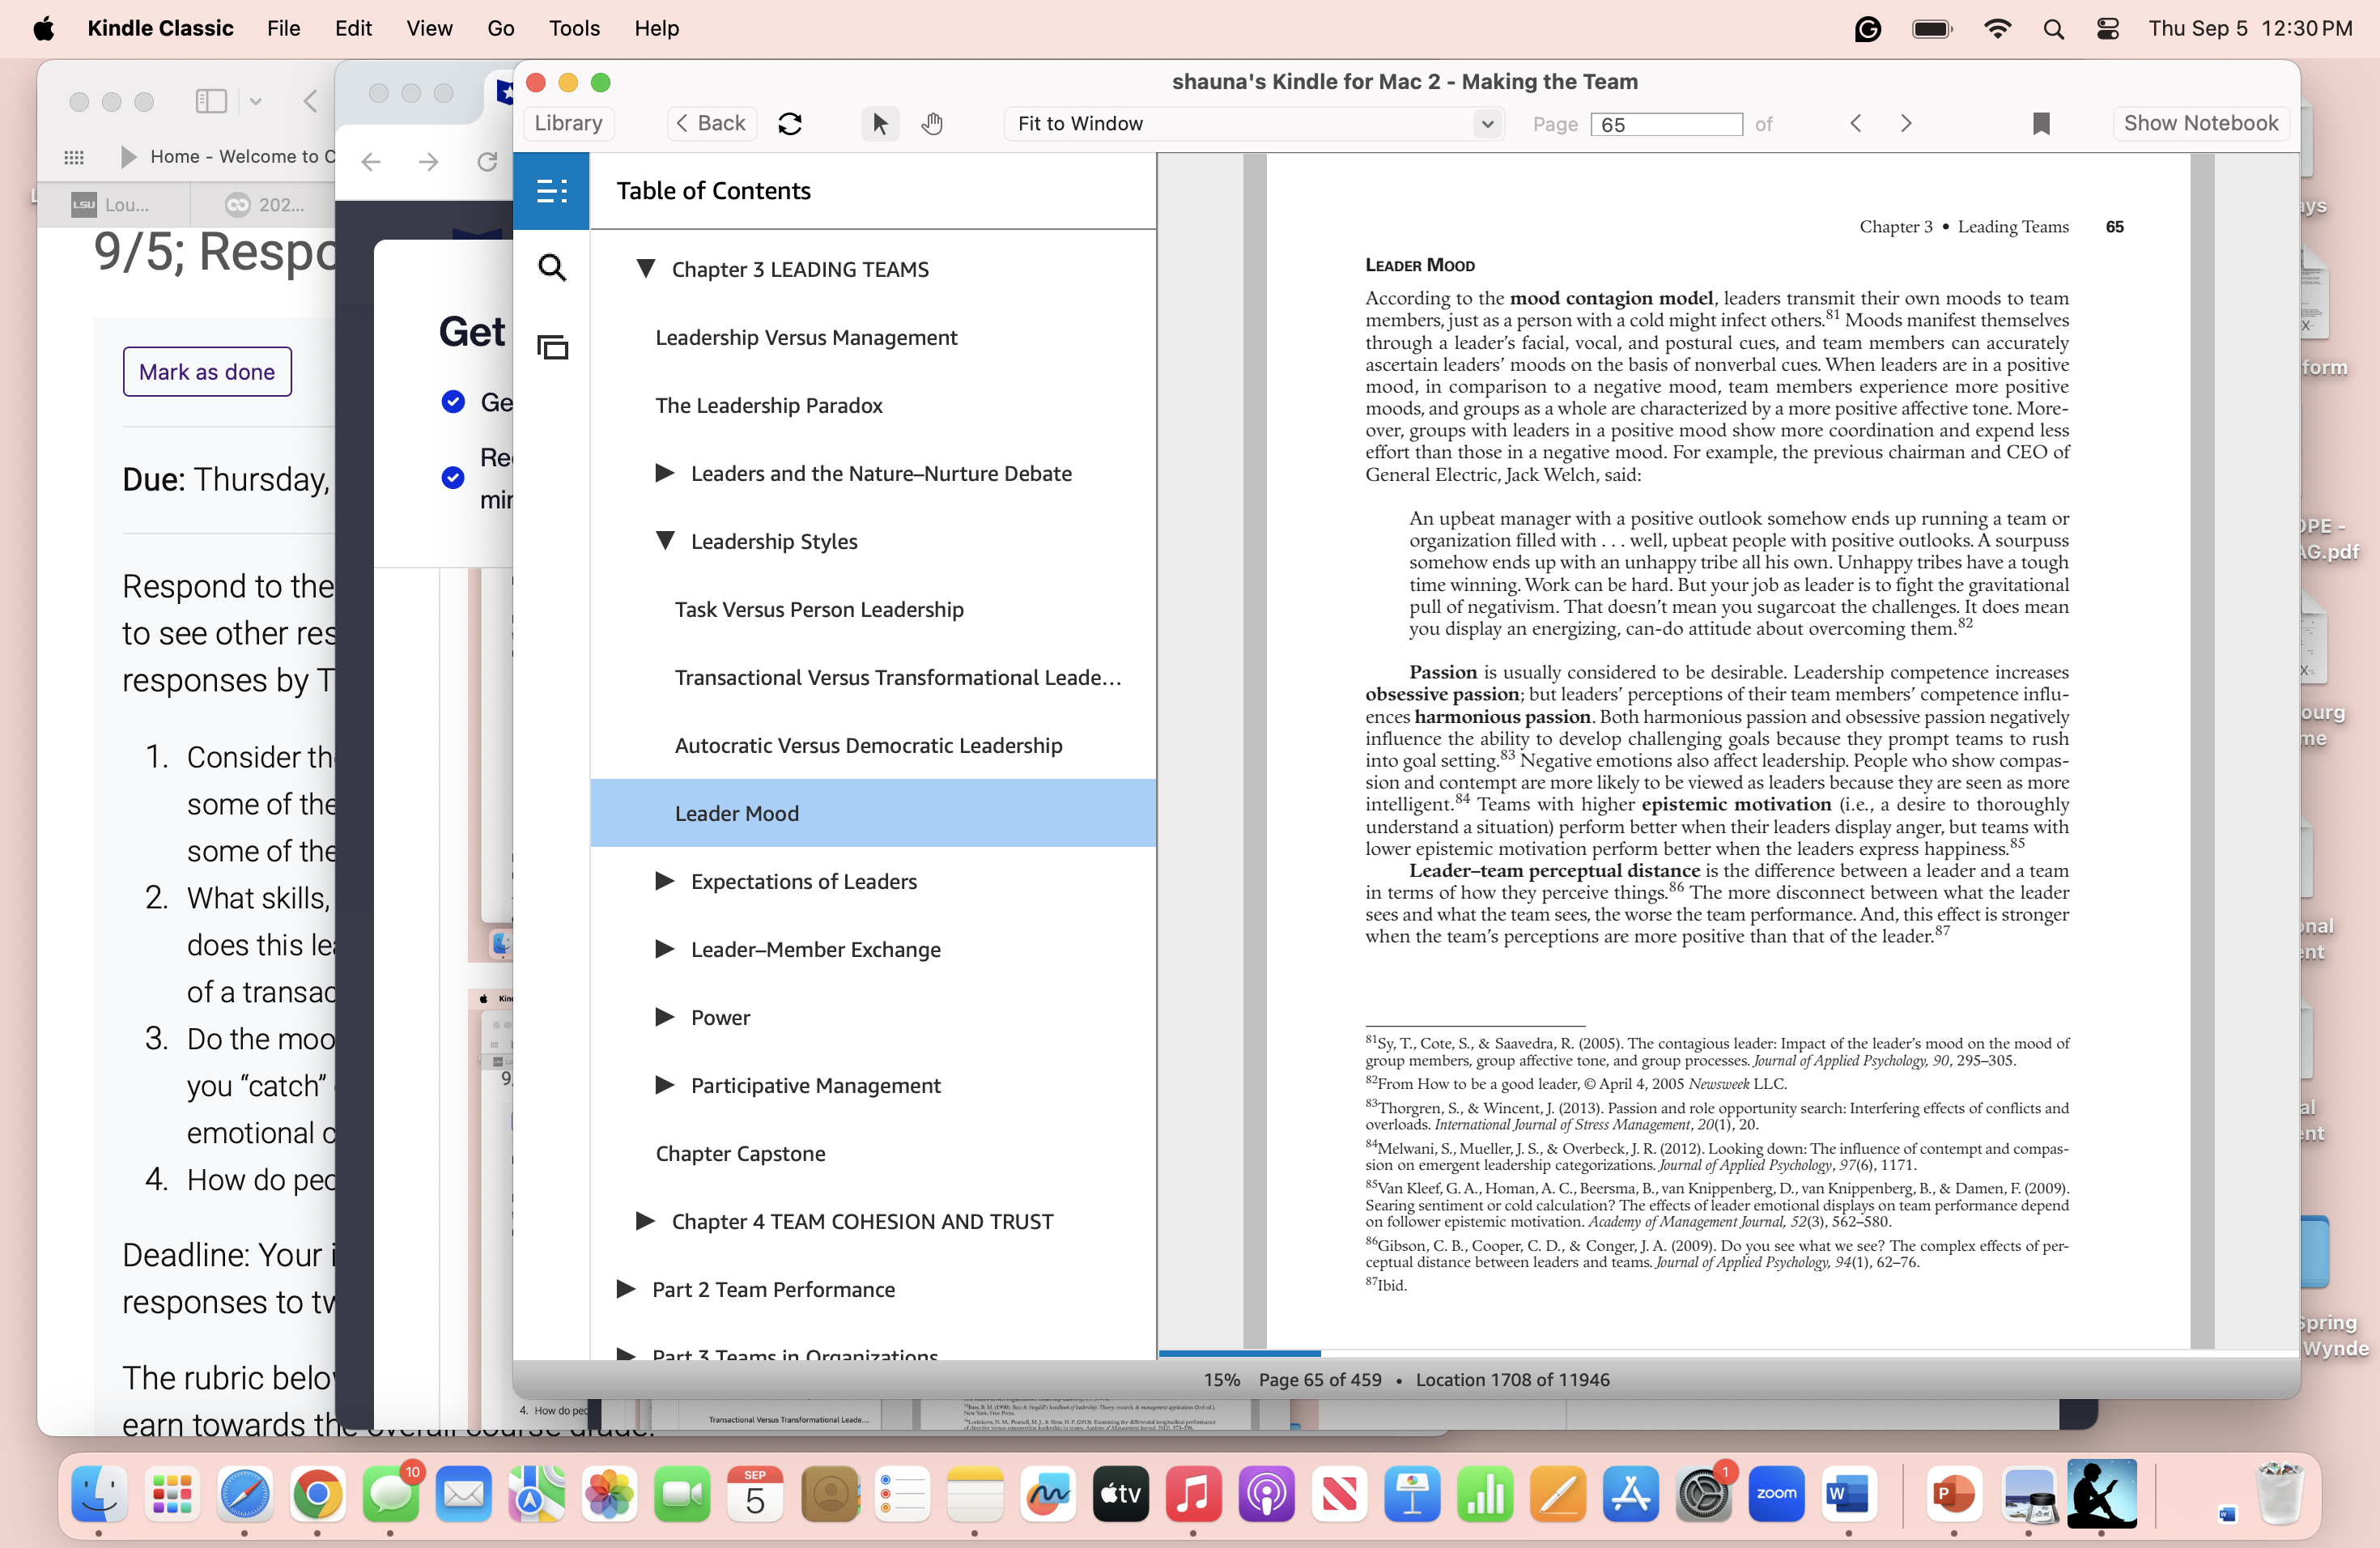Screen dimensions: 2380x1548
Task: Select the arrow pointer tool
Action: 880,124
